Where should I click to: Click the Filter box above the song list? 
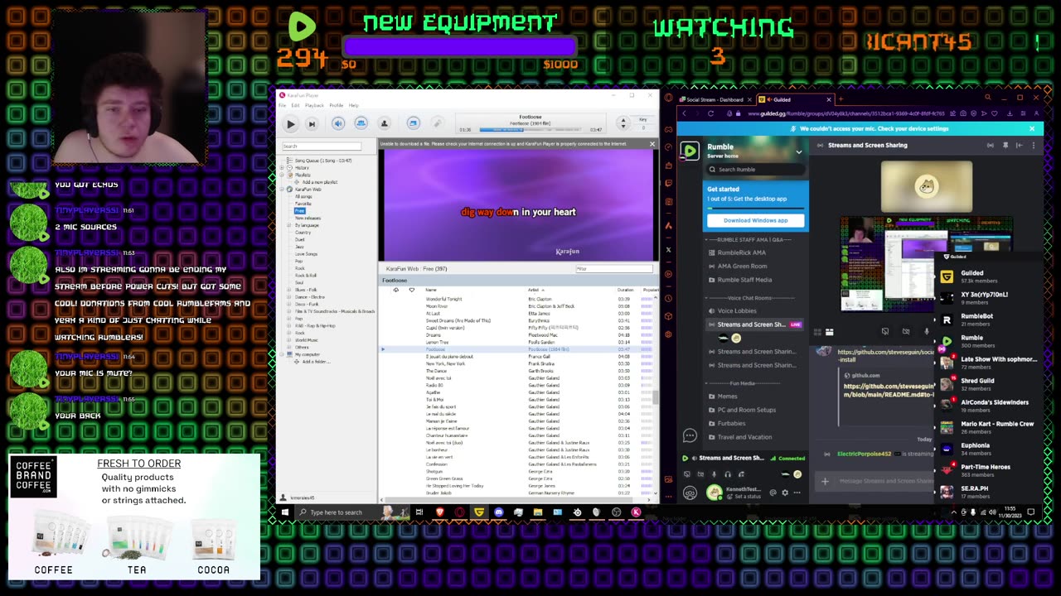(614, 268)
